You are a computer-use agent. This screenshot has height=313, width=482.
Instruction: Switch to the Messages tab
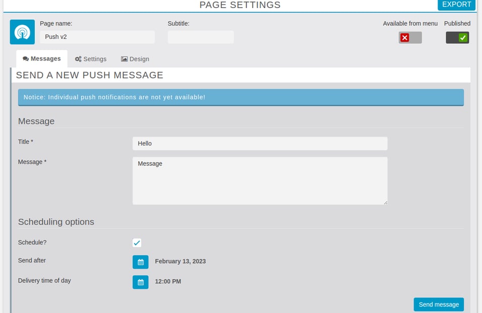(x=42, y=58)
